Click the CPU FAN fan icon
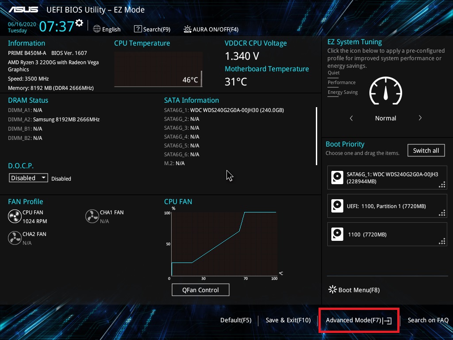This screenshot has height=340, width=453. tap(15, 216)
